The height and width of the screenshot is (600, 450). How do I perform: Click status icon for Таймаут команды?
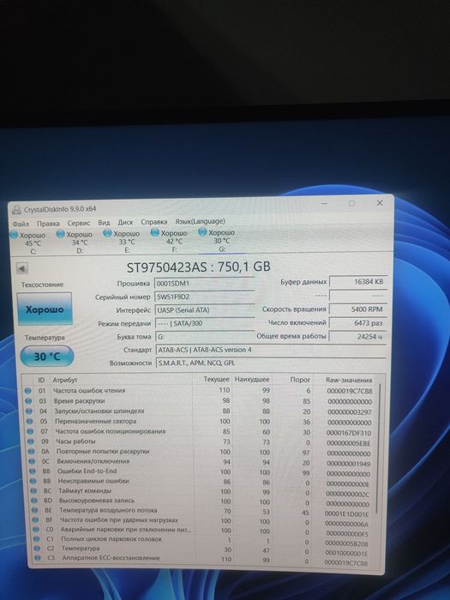coord(34,491)
